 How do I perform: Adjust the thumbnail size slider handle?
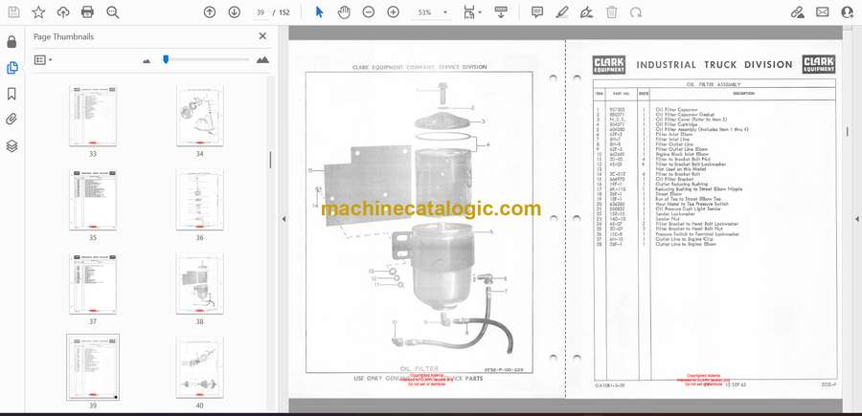(x=166, y=58)
